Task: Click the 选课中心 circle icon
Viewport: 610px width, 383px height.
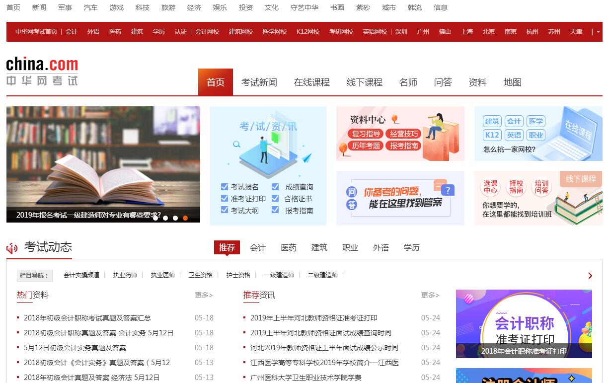Action: 490,187
